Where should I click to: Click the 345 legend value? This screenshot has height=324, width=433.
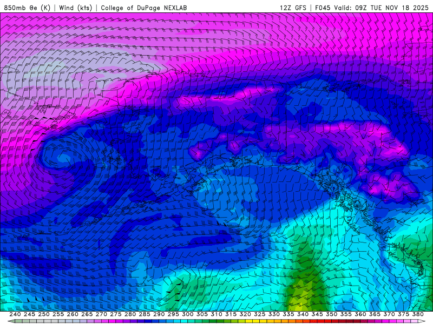pos(317,314)
